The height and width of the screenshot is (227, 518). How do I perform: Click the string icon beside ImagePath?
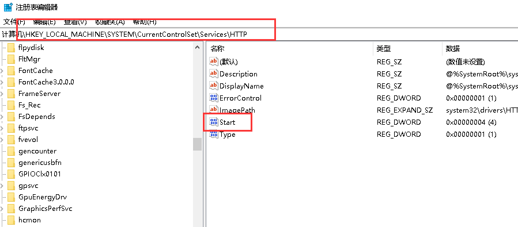pos(214,110)
